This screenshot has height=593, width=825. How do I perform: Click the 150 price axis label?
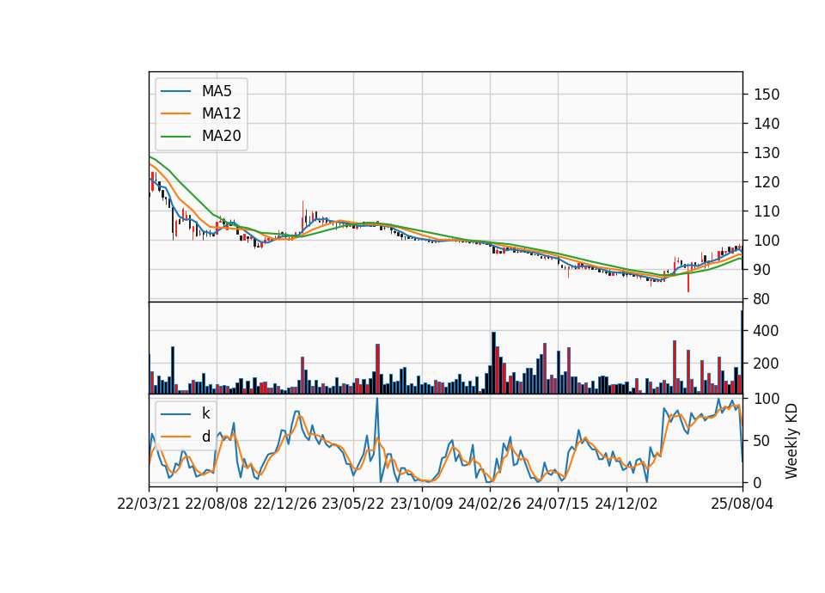767,95
